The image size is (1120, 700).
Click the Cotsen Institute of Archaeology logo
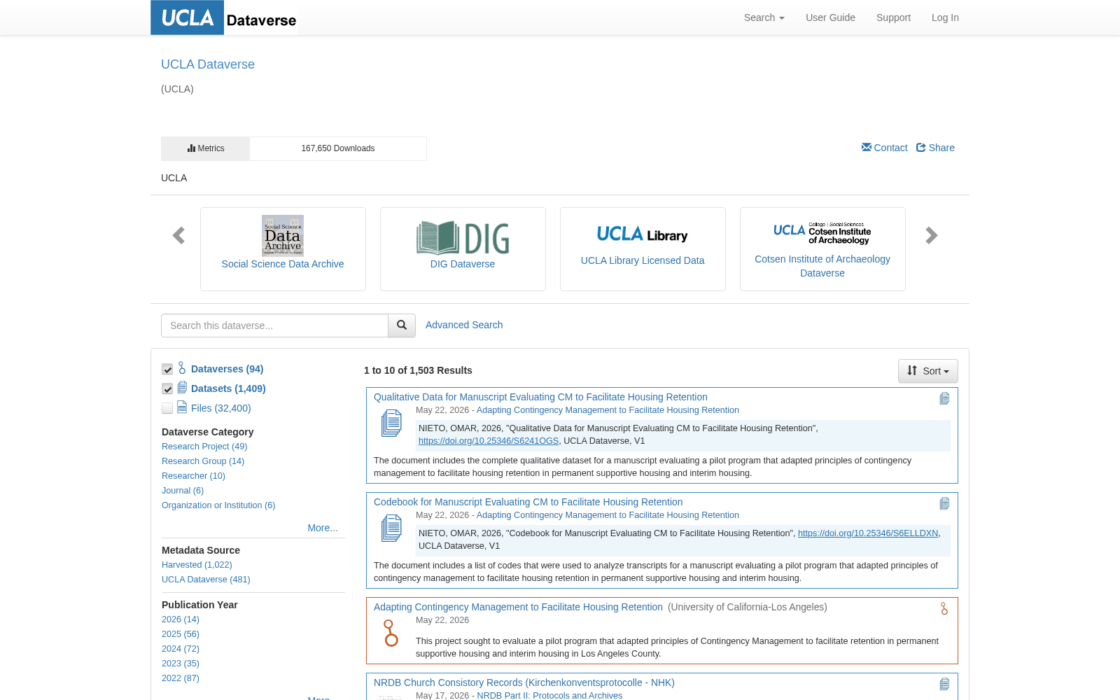tap(822, 234)
